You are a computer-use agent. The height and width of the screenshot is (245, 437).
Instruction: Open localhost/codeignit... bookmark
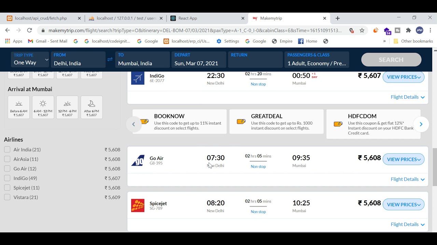[x=107, y=41]
